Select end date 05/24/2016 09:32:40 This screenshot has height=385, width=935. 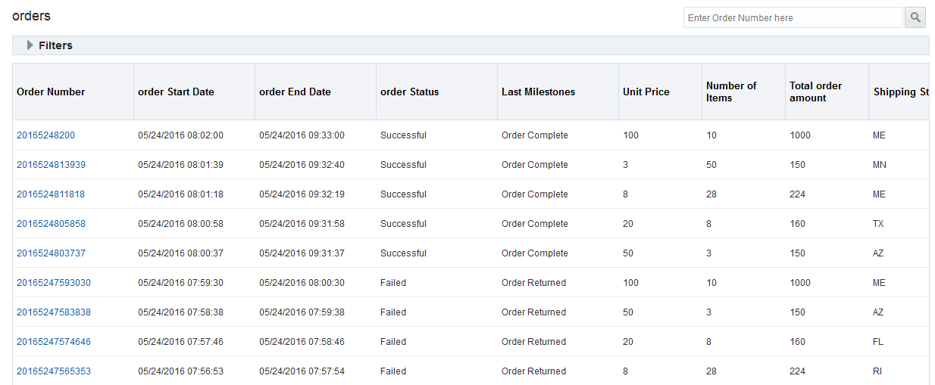pyautogui.click(x=302, y=165)
